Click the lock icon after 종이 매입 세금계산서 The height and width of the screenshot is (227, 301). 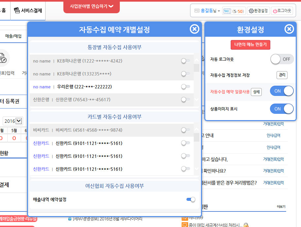point(246,225)
